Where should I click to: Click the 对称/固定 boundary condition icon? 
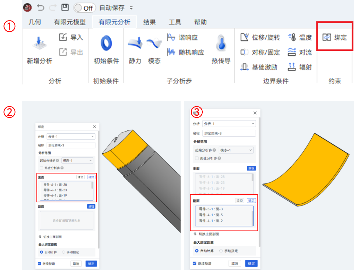point(244,52)
